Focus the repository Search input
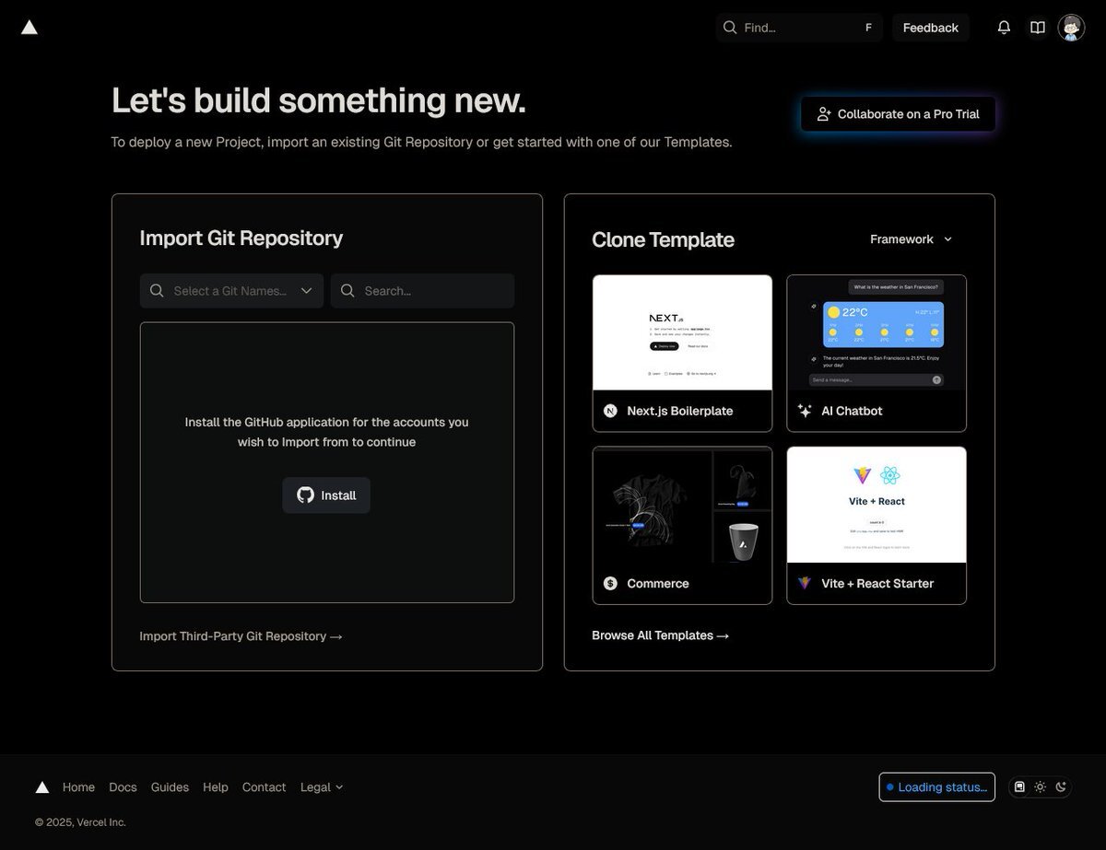 [x=423, y=291]
